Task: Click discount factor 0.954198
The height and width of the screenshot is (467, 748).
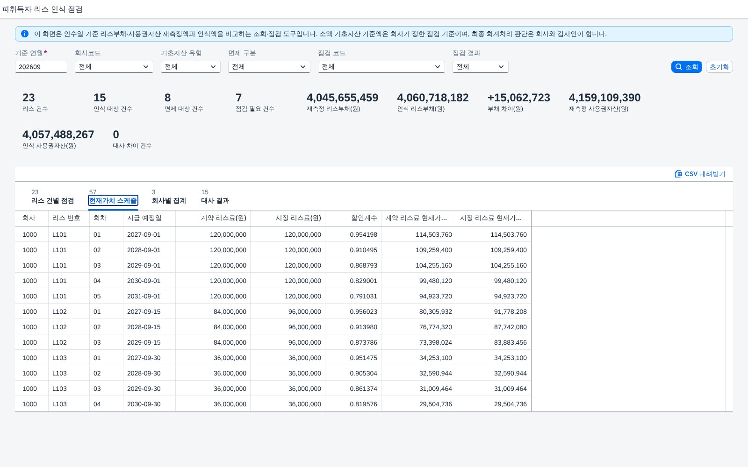Action: click(x=363, y=234)
